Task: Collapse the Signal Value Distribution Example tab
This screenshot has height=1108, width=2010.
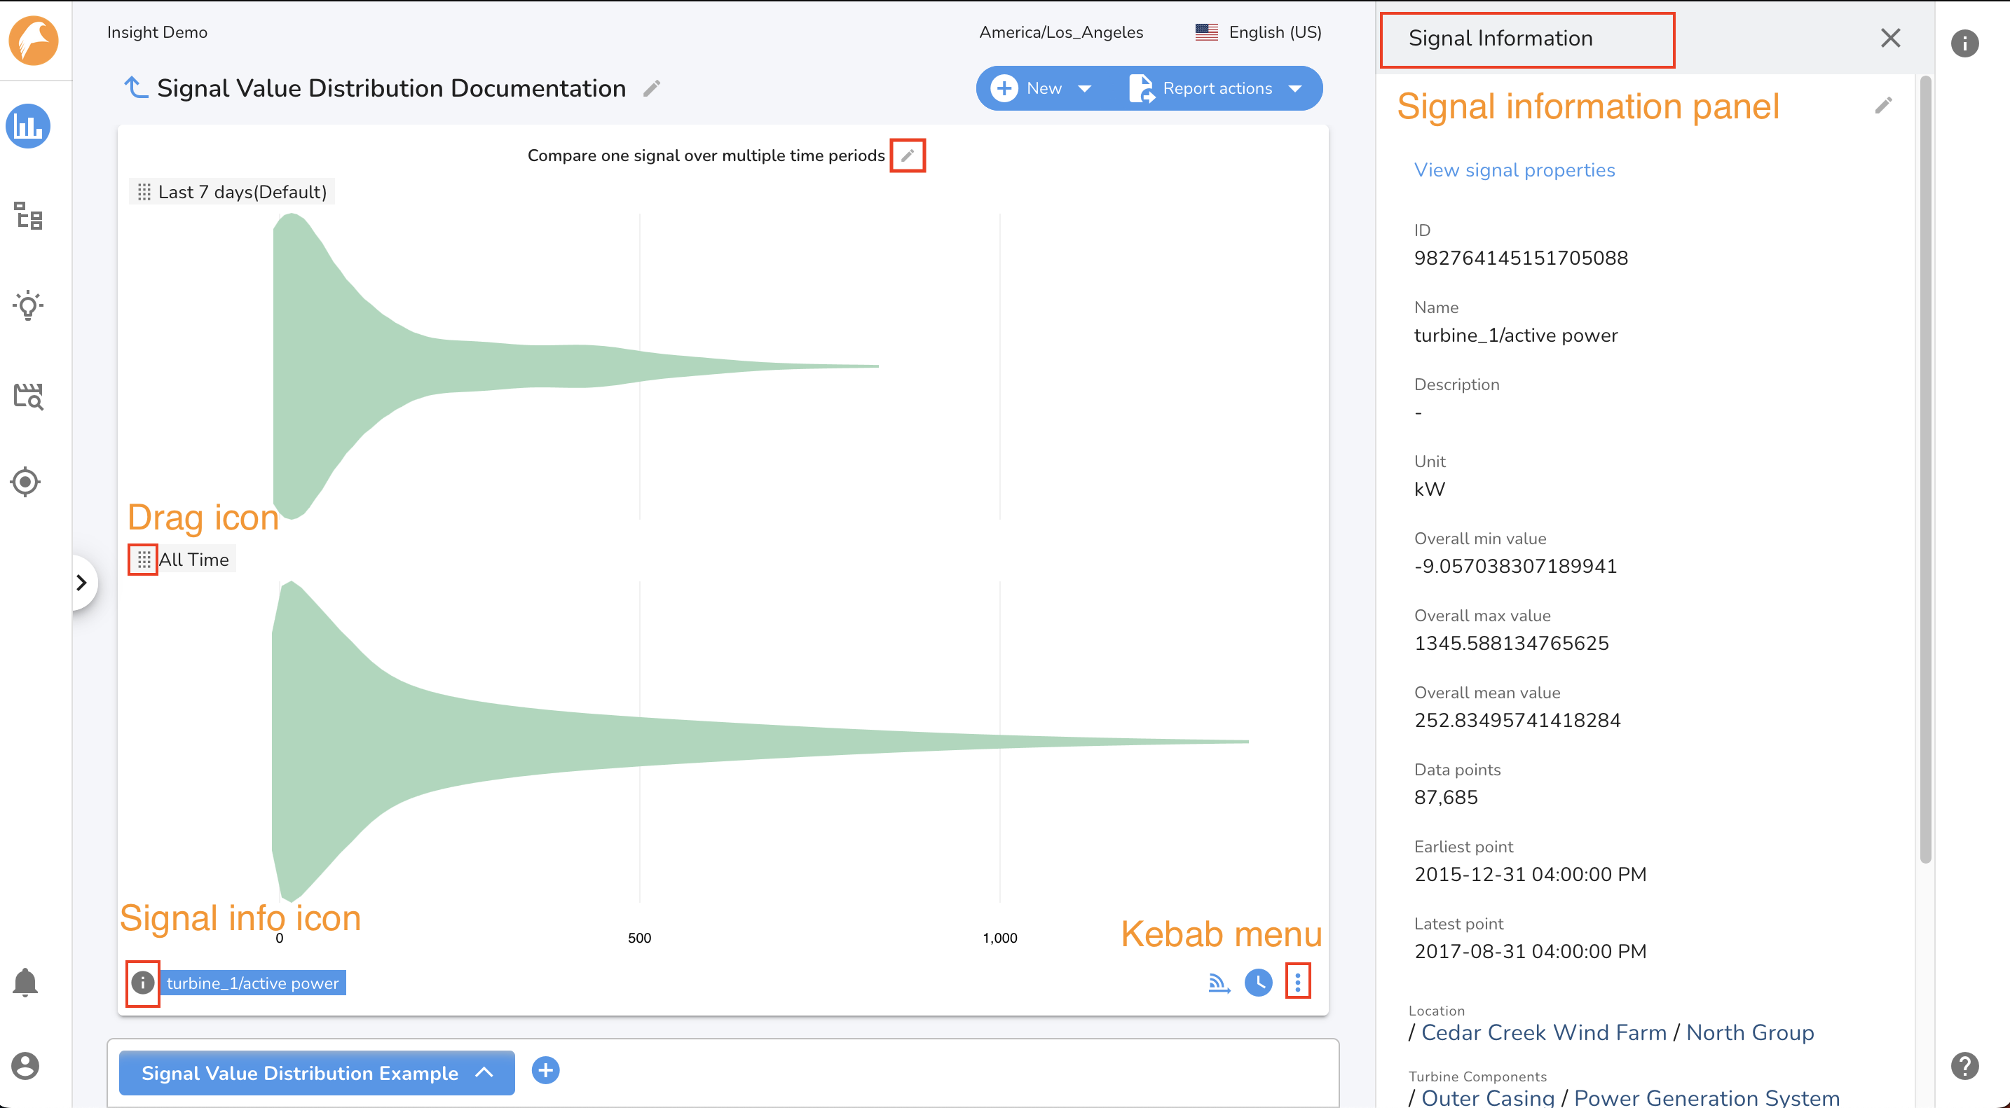Action: click(317, 1073)
